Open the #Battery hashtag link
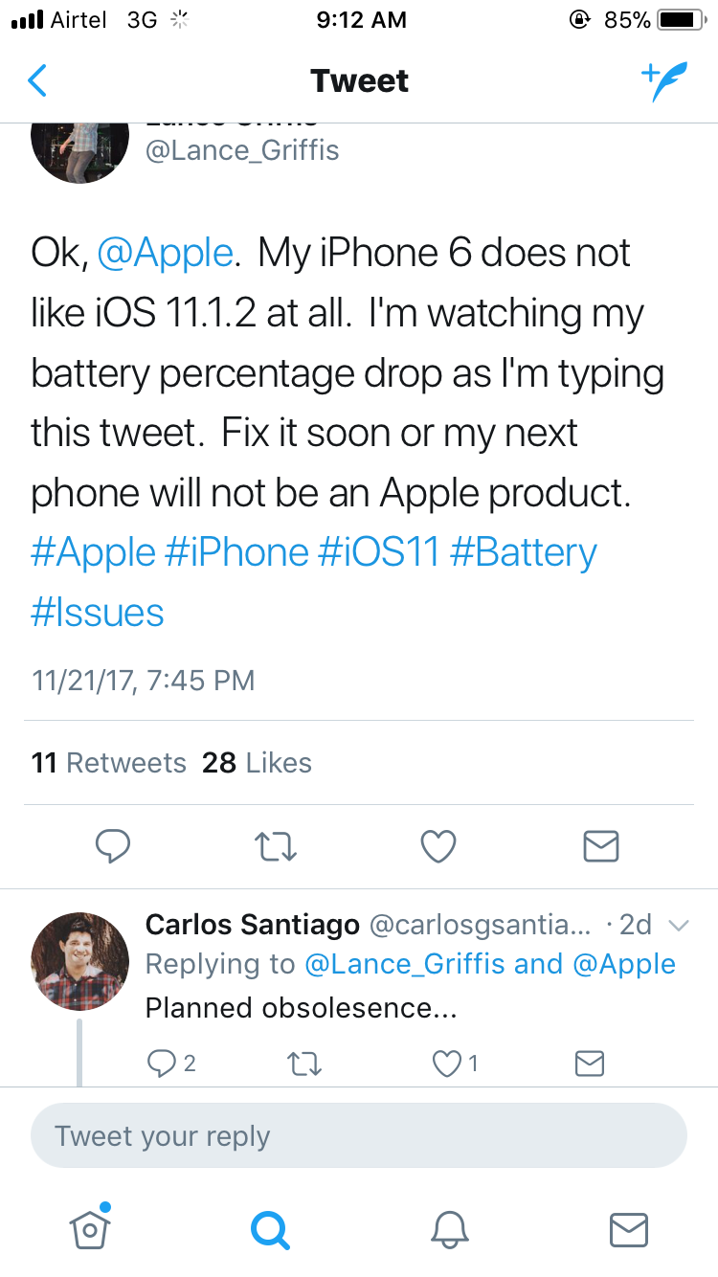Screen dimensions: 718x1277 pos(523,553)
